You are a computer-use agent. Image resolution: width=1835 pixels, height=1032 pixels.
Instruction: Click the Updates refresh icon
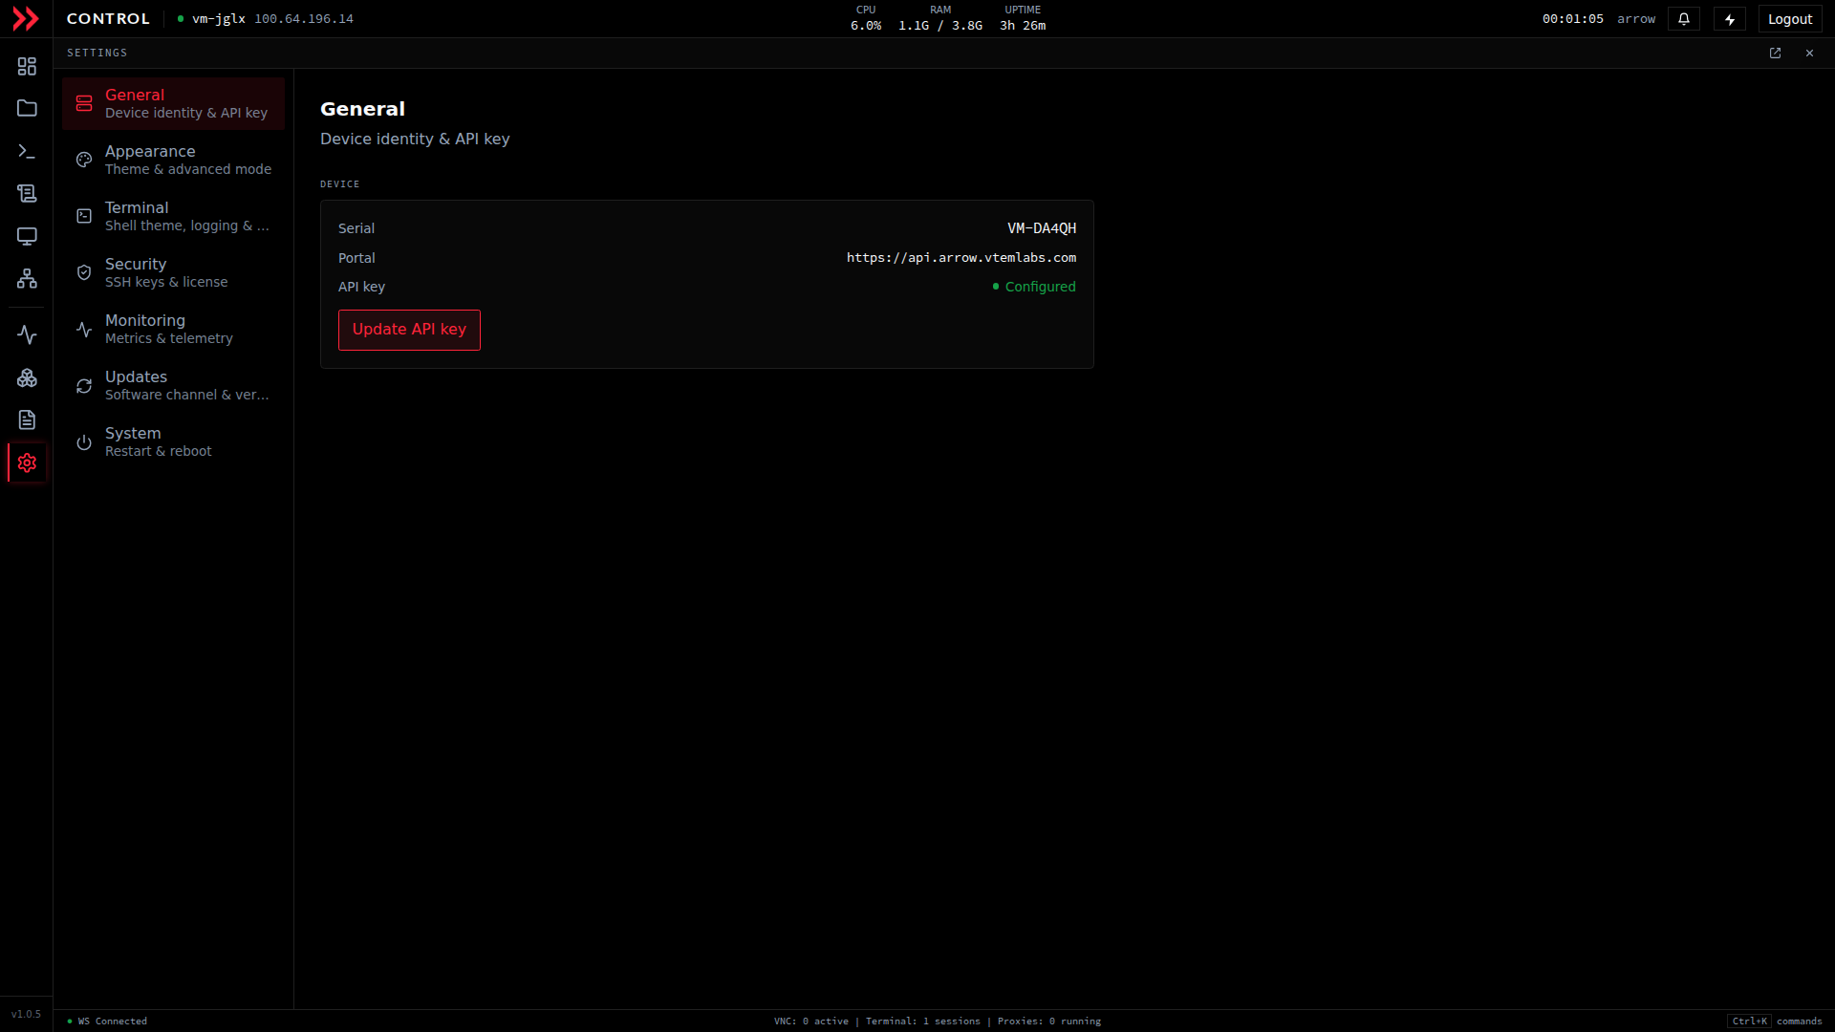(84, 385)
